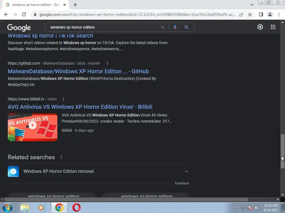Open the tab search dropdown arrow

pos(252,5)
